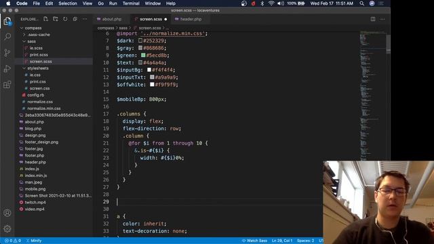Screen dimensions: 434x244
Task: Open the View menu
Action: click(87, 3)
